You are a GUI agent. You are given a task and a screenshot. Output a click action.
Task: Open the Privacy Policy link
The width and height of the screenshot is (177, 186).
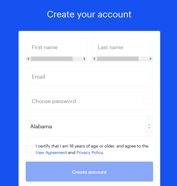click(90, 152)
